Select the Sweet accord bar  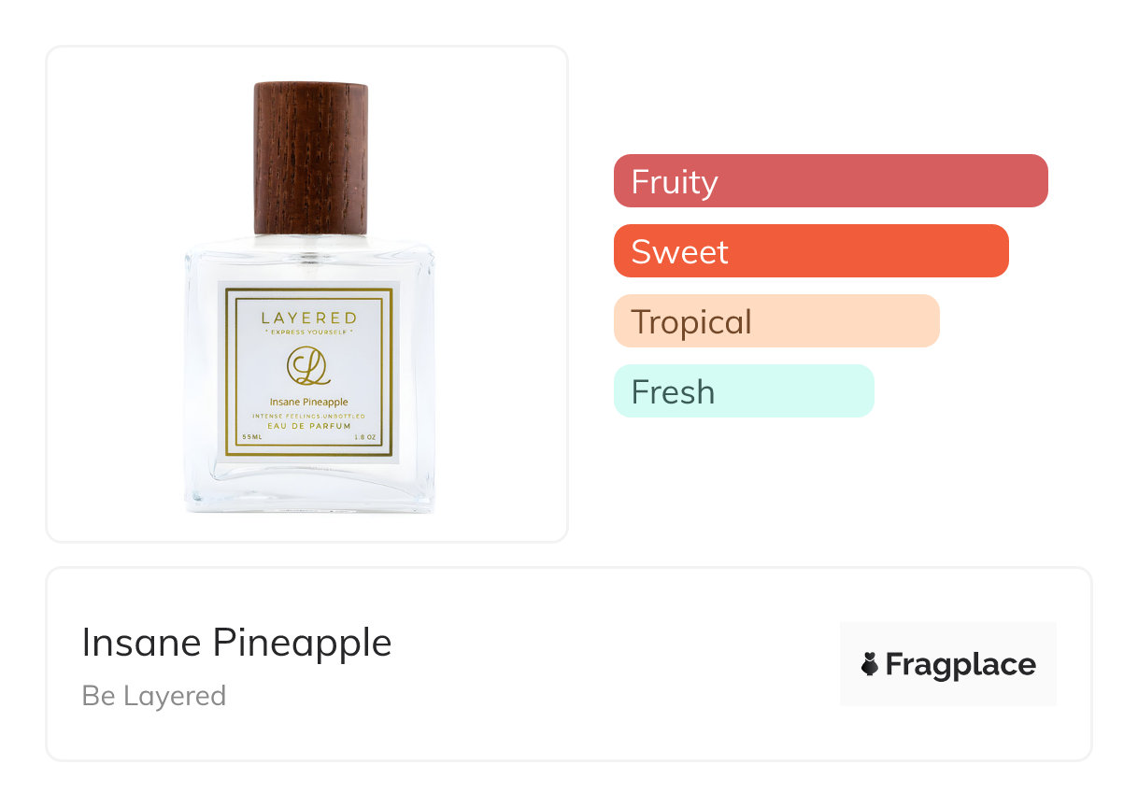pyautogui.click(x=810, y=251)
